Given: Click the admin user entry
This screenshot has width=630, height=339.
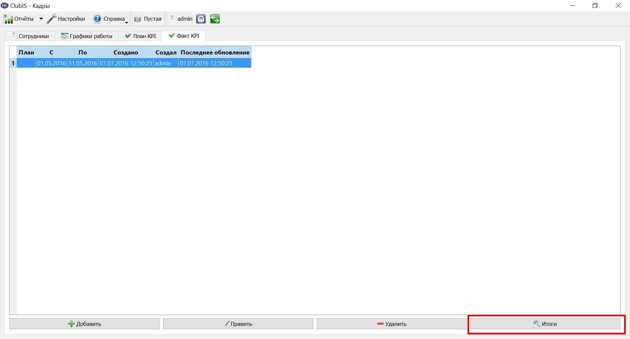Looking at the screenshot, I should [x=181, y=19].
